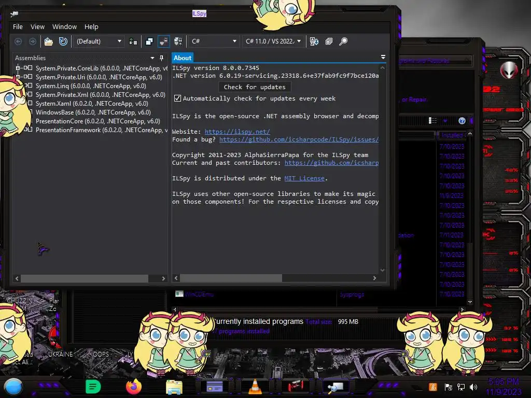
Task: Click the network tray icon
Action: click(x=460, y=387)
